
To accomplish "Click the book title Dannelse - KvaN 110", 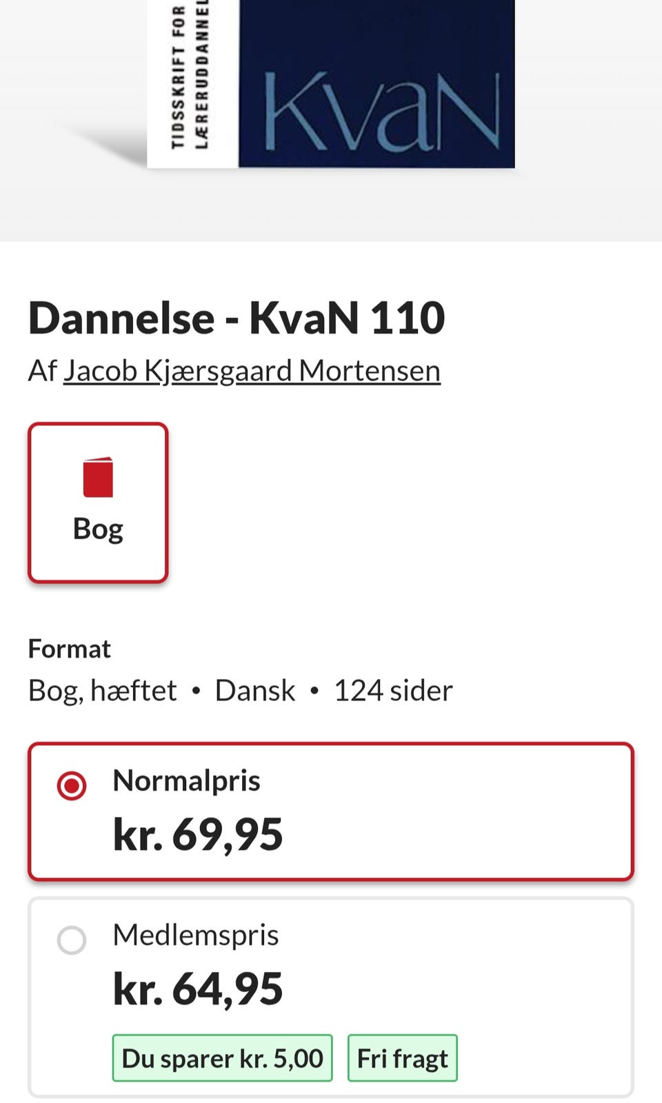I will coord(237,318).
